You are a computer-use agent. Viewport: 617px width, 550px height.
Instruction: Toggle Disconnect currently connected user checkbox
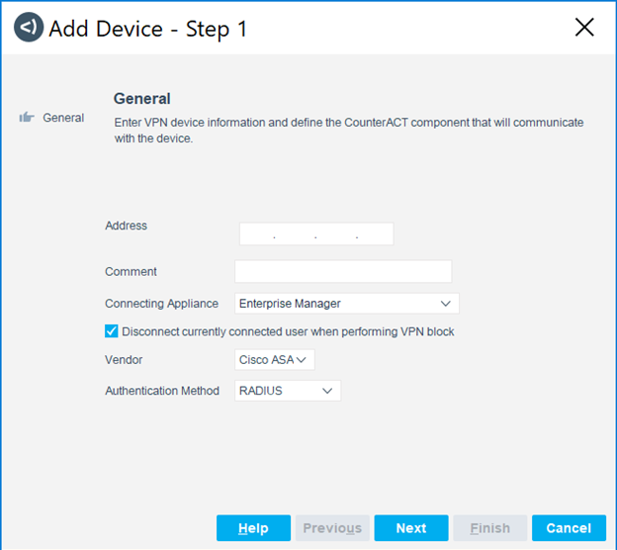pyautogui.click(x=112, y=331)
